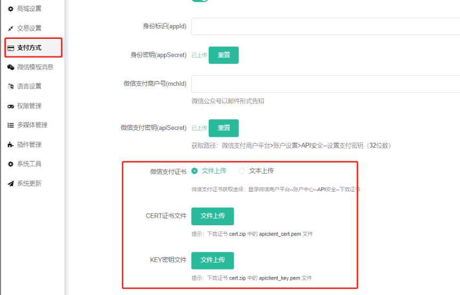Select the 文本上传 radio option
The height and width of the screenshot is (295, 460).
pyautogui.click(x=242, y=171)
